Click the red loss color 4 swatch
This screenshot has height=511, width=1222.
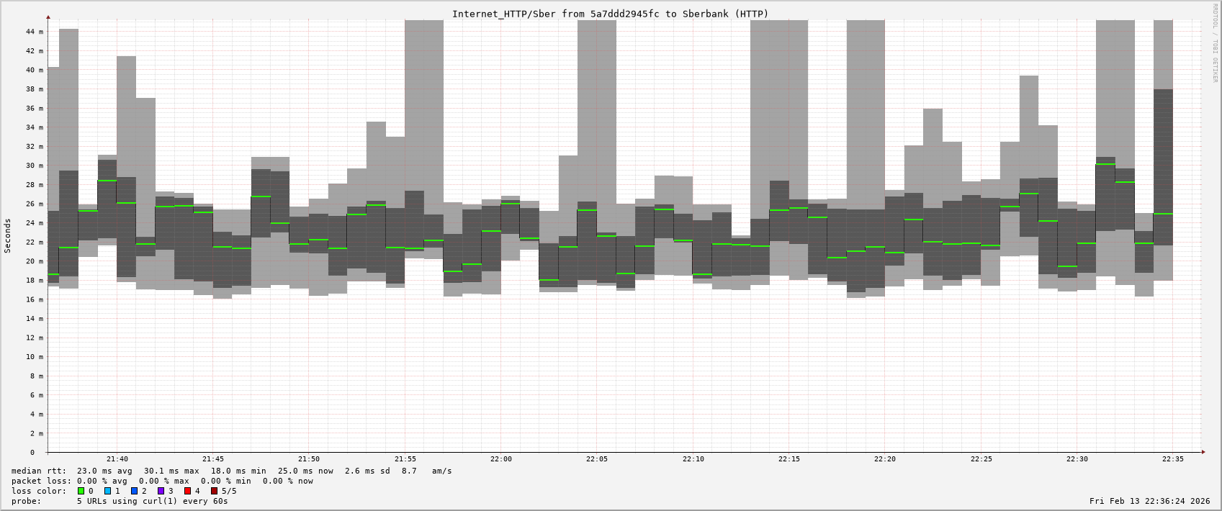click(188, 491)
